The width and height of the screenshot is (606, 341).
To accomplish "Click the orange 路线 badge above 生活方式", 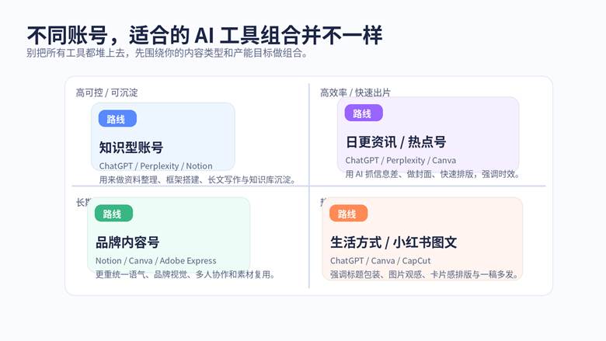I will (x=347, y=214).
